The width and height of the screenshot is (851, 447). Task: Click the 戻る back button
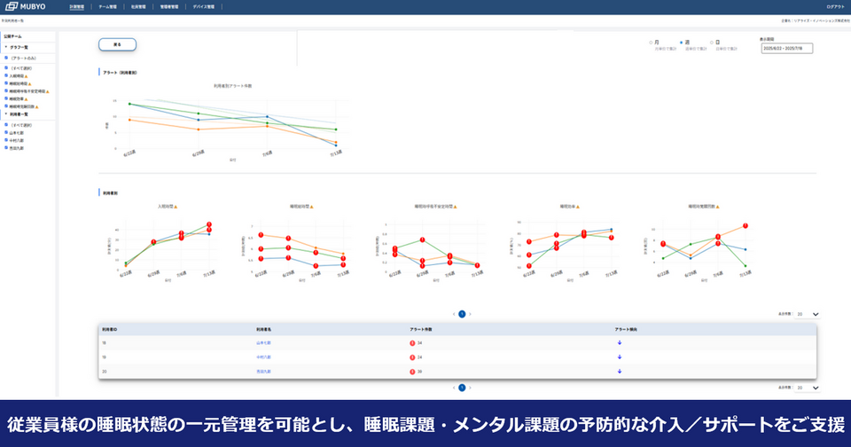[117, 43]
